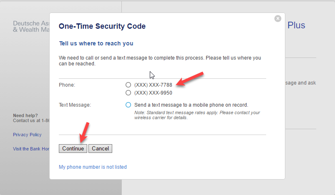Click the (XXX) XXX-9950 label text
The height and width of the screenshot is (195, 335).
click(153, 93)
